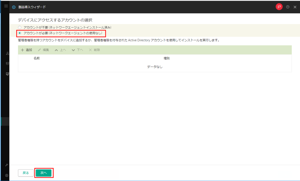Select the アカウントが不要 radio option
This screenshot has height=181, width=300.
point(19,27)
